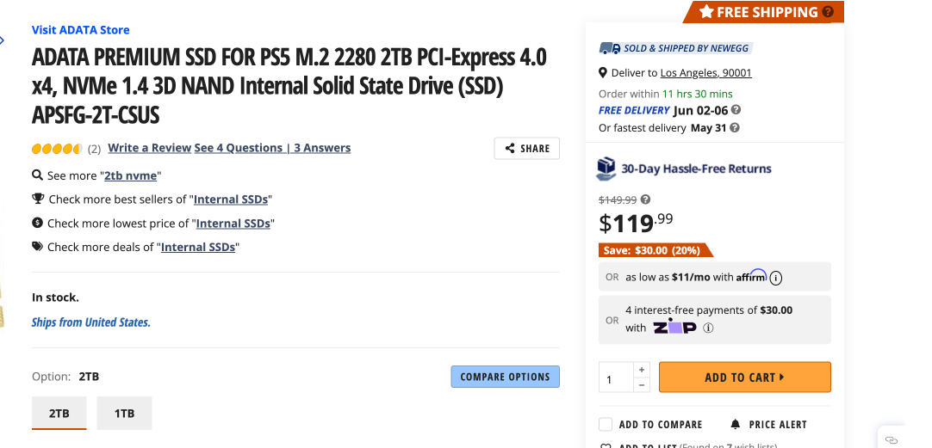Click the Add to Cart button
This screenshot has height=448, width=932.
744,377
